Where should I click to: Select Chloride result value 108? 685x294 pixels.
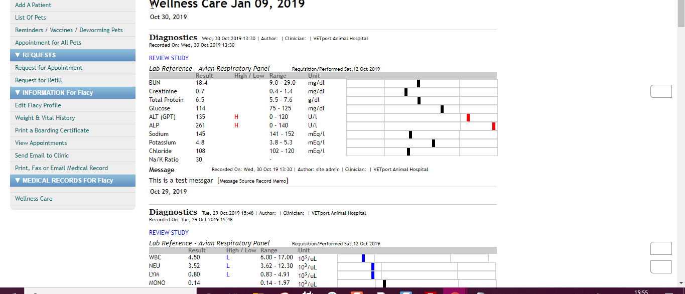coord(200,151)
